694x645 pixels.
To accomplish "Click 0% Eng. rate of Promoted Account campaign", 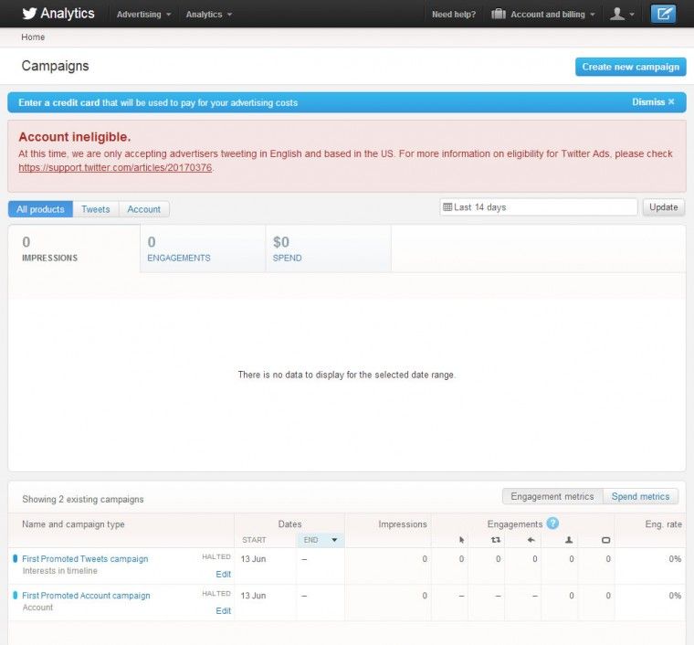I will tap(675, 596).
